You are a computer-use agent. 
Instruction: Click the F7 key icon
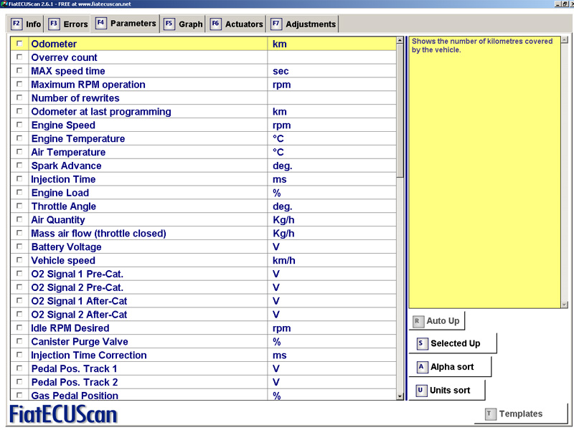(x=276, y=24)
